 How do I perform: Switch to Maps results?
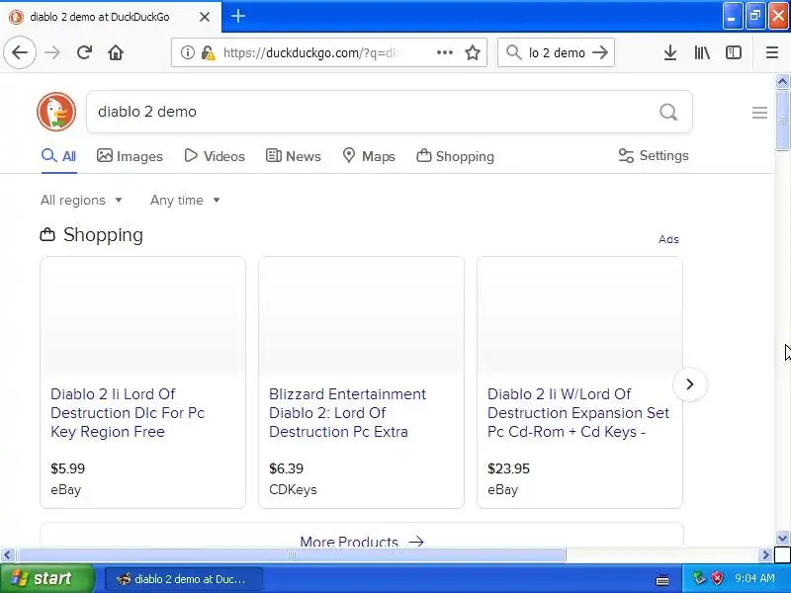coord(369,156)
